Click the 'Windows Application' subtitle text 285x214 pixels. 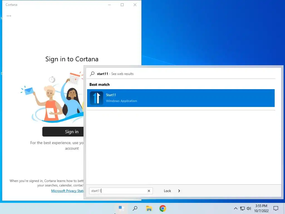point(121,101)
